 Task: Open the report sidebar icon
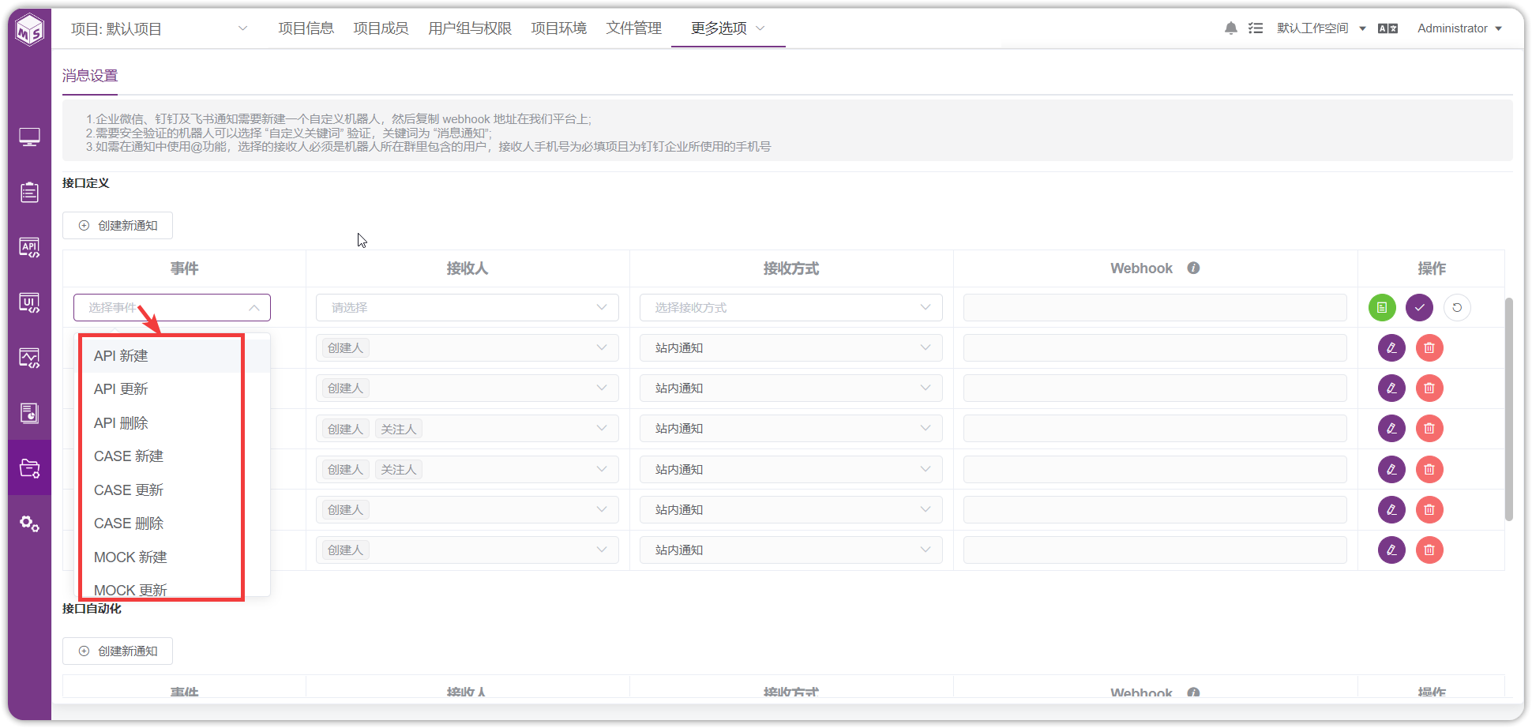(29, 413)
